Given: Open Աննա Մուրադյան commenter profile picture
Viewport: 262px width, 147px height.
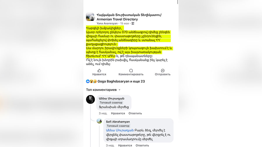Looking at the screenshot, I should coord(91,99).
